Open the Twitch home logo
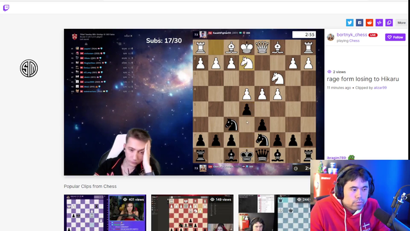The image size is (410, 231). click(6, 8)
